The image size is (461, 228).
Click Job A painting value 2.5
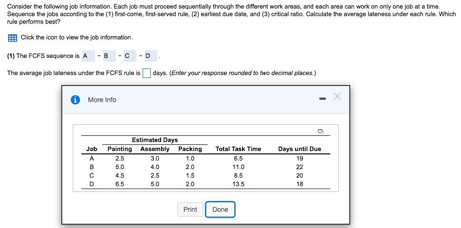120,159
